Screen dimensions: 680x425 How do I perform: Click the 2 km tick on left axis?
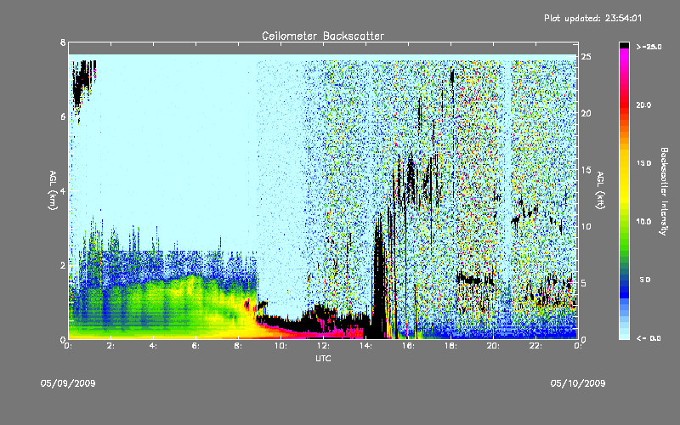click(x=63, y=265)
